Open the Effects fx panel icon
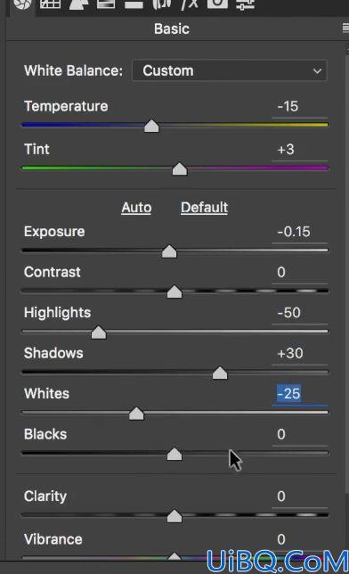Screen dimensions: 349x574 click(190, 4)
